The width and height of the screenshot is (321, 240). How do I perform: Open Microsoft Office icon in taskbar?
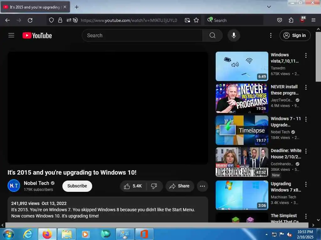click(x=144, y=234)
